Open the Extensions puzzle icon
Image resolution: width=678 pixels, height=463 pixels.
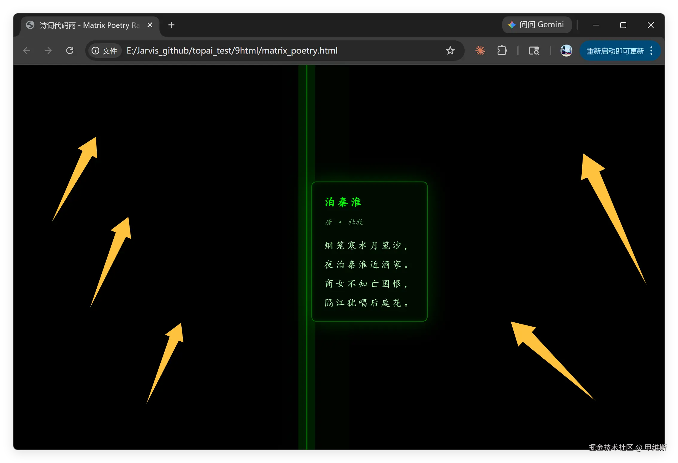(x=502, y=51)
